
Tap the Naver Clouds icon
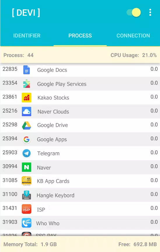27,111
